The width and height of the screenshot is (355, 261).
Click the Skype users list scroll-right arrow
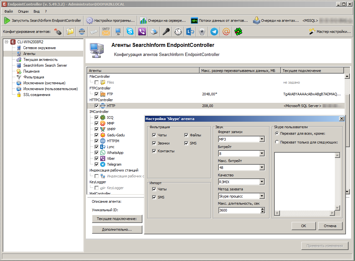(332, 213)
